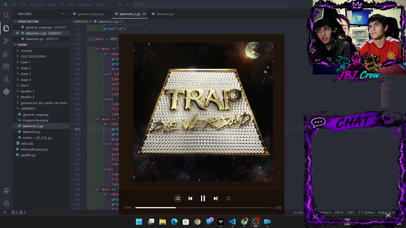Screen dimensions: 406x228
Task: Open OBS Studio on the taskbar
Action: pos(256,222)
